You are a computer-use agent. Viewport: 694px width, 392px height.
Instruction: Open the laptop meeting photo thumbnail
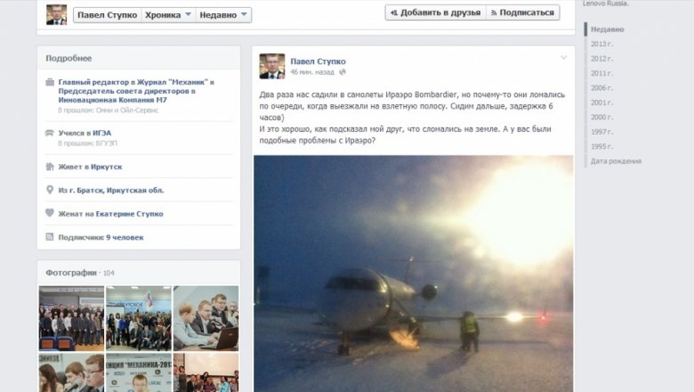point(206,318)
